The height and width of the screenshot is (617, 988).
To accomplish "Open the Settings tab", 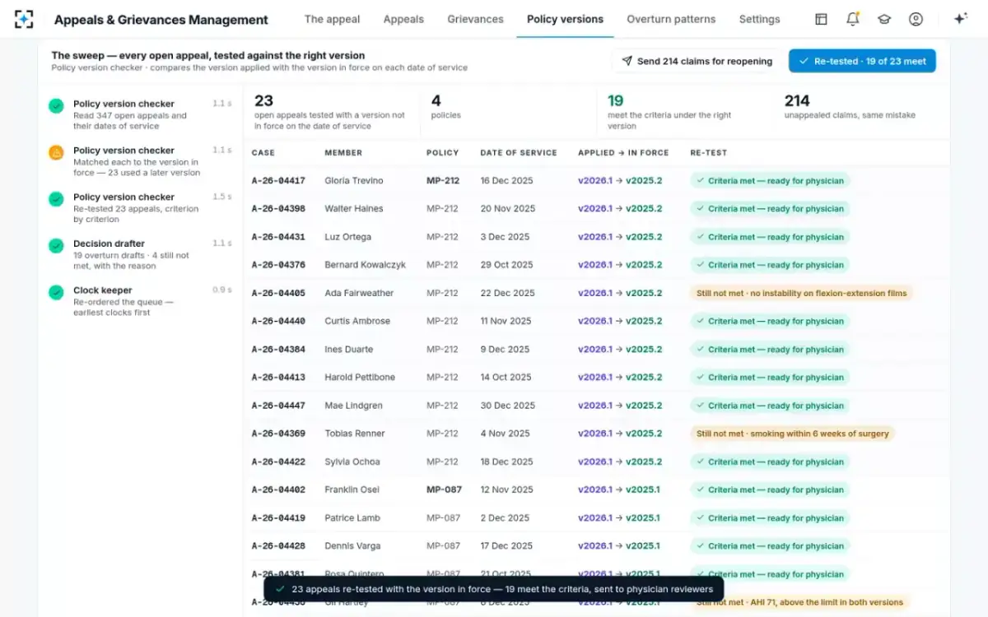I will click(759, 19).
